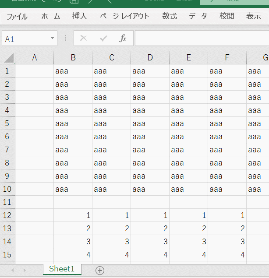
Task: Click cell B12 with value 1
Action: click(73, 215)
